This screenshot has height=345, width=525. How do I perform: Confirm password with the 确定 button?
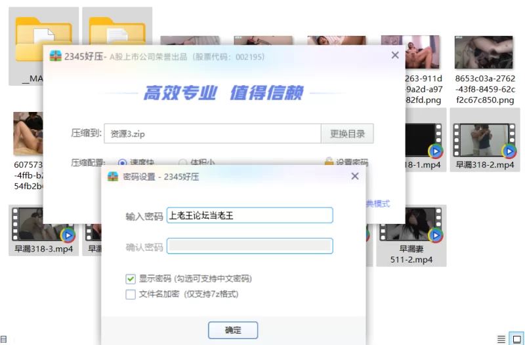click(233, 330)
